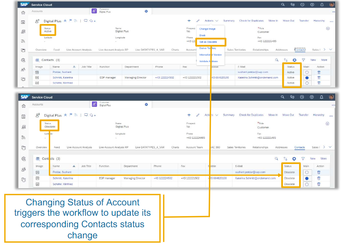This screenshot has width=344, height=246.
Task: Open the Actions dropdown in the lower window
Action: pyautogui.click(x=211, y=115)
